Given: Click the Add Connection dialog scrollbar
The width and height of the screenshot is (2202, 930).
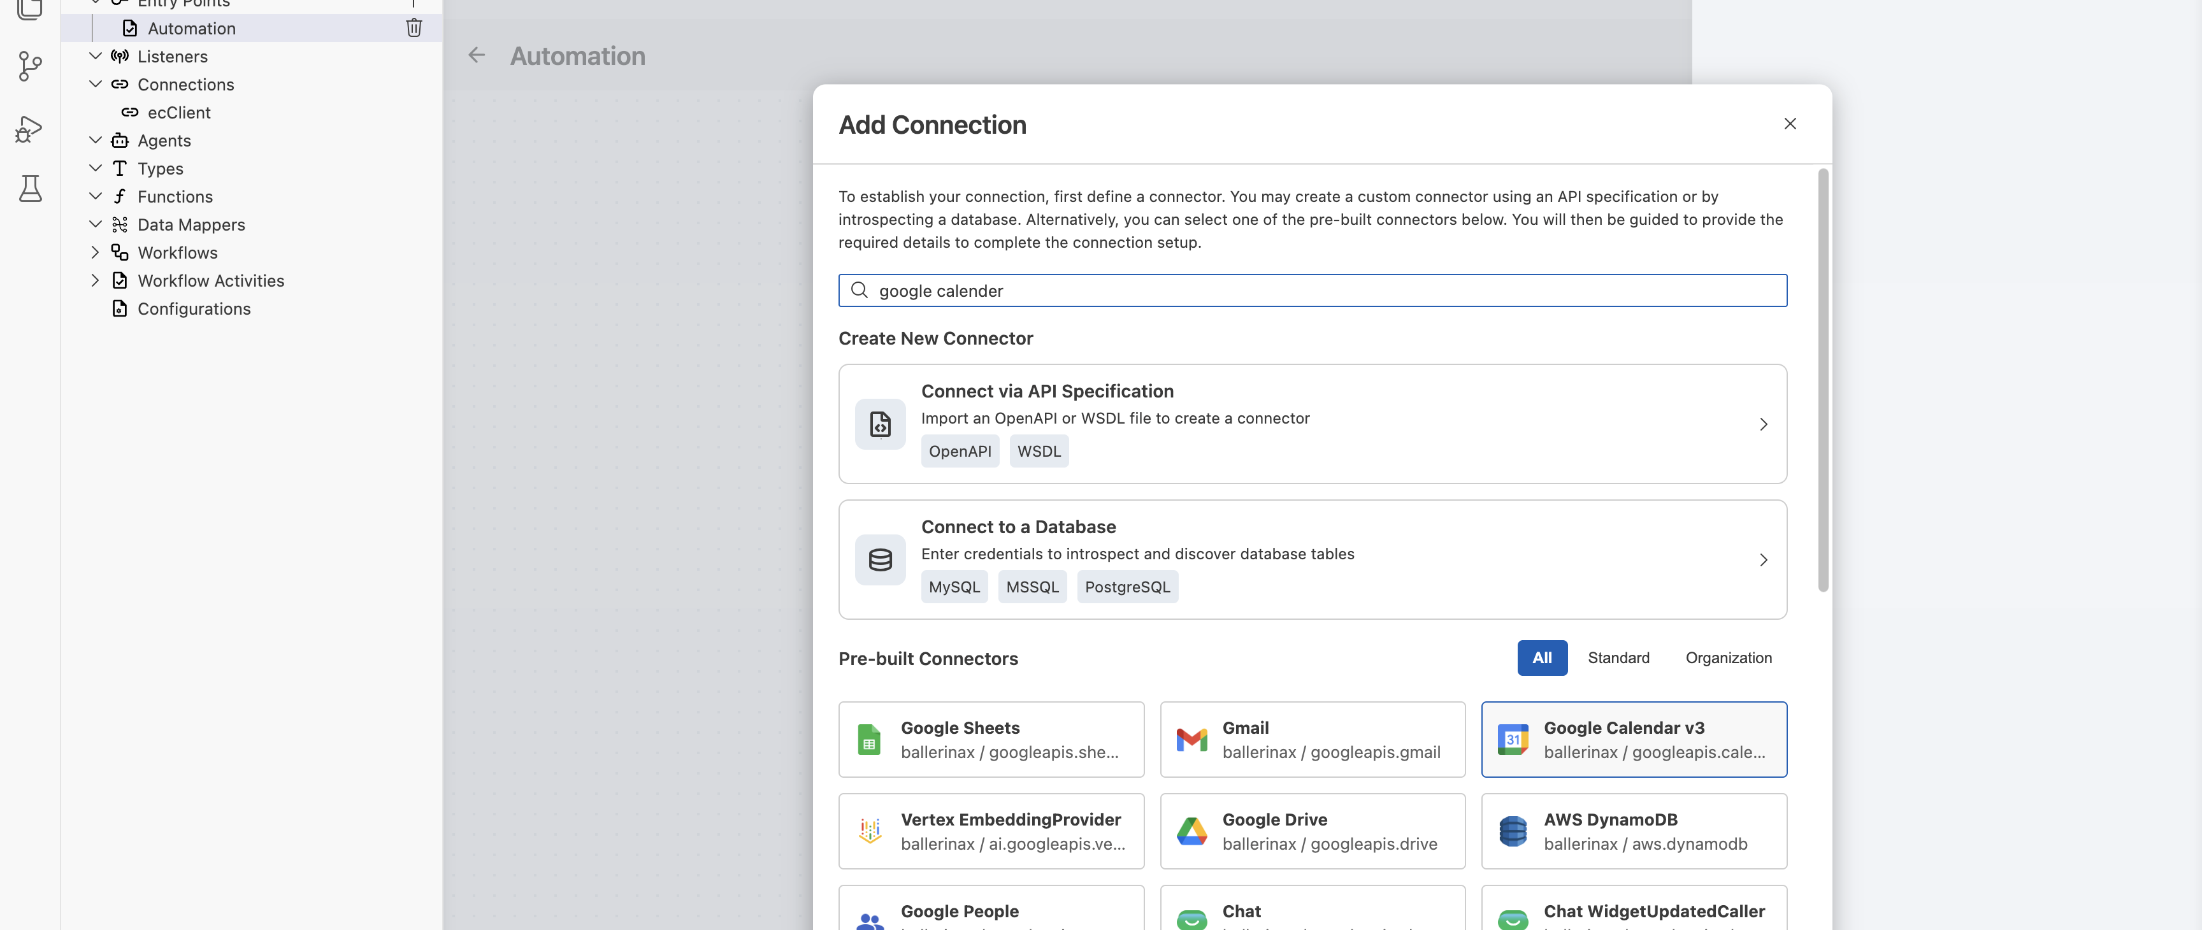Looking at the screenshot, I should pos(1822,380).
